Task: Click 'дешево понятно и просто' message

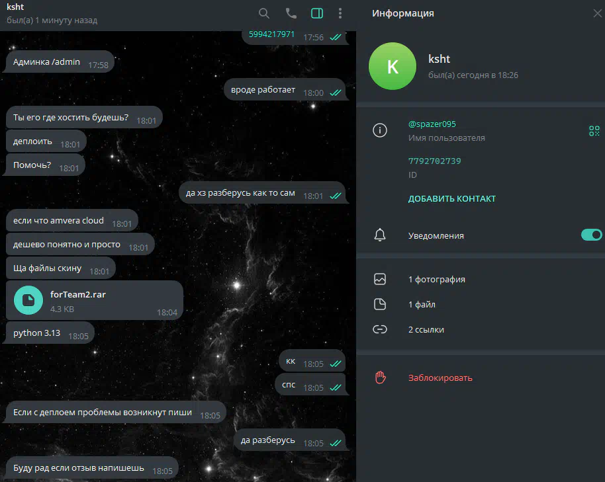Action: point(80,244)
